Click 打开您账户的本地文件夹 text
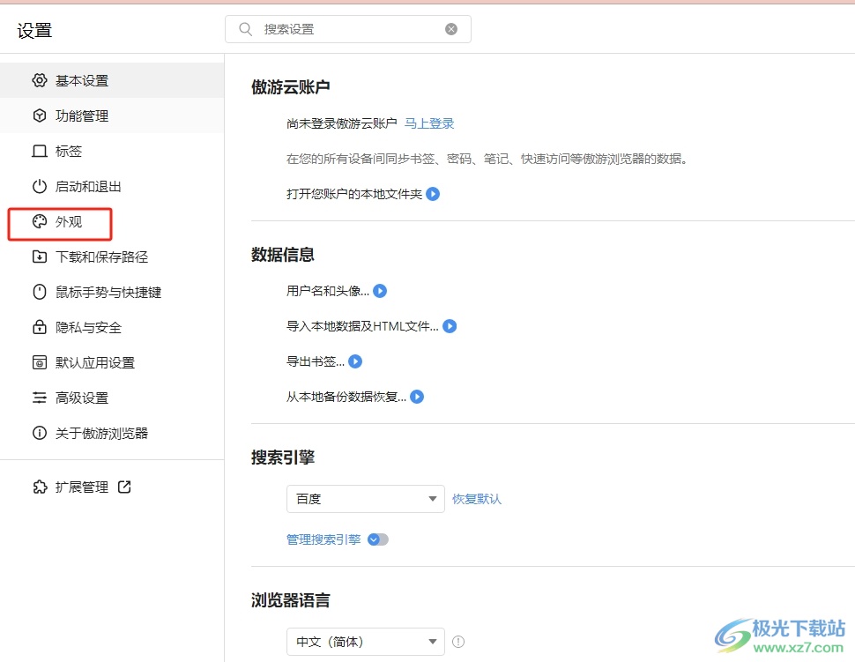Viewport: 855px width, 662px height. coord(354,194)
